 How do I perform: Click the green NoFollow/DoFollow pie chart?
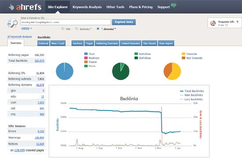(121, 71)
